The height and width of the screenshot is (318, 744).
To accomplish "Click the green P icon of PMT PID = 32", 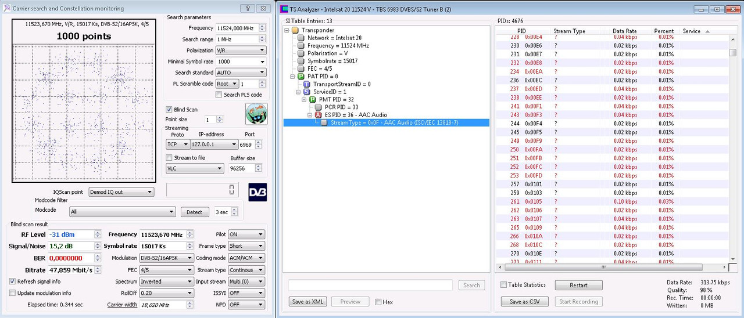I will click(312, 100).
